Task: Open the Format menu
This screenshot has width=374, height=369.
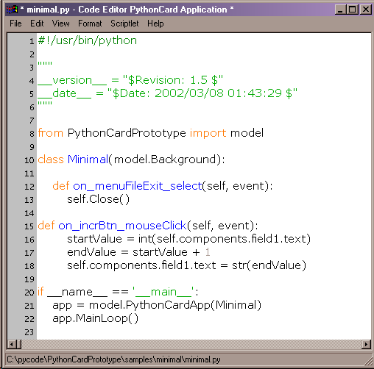Action: (x=90, y=24)
